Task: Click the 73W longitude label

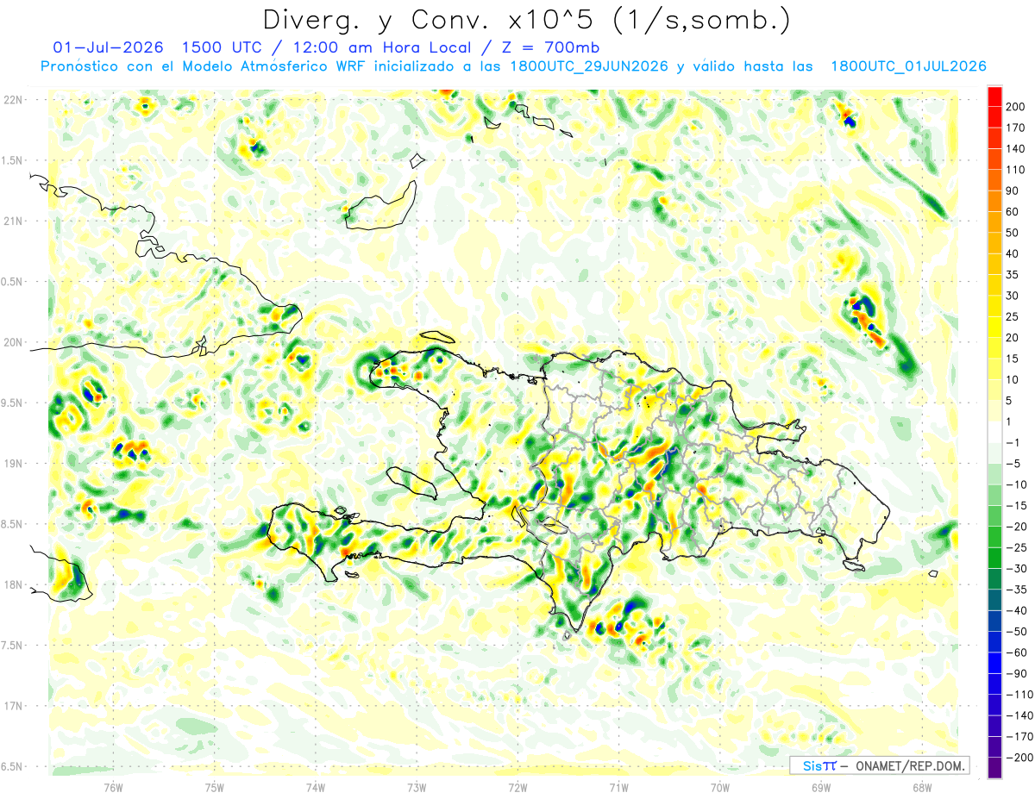Action: 417,787
